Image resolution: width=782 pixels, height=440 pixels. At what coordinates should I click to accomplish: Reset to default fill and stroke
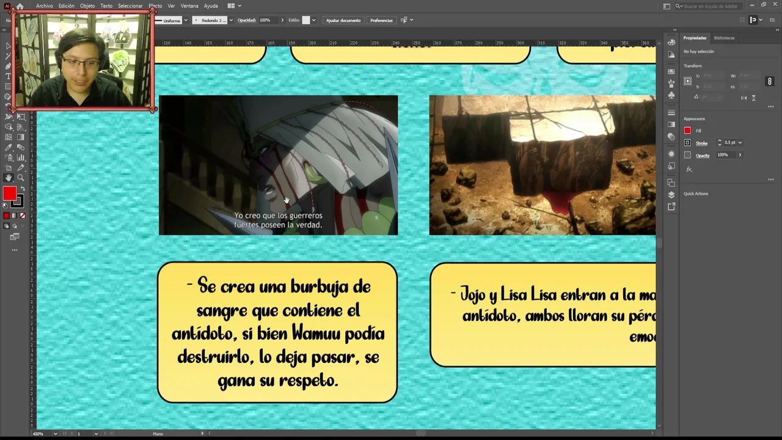(6, 205)
